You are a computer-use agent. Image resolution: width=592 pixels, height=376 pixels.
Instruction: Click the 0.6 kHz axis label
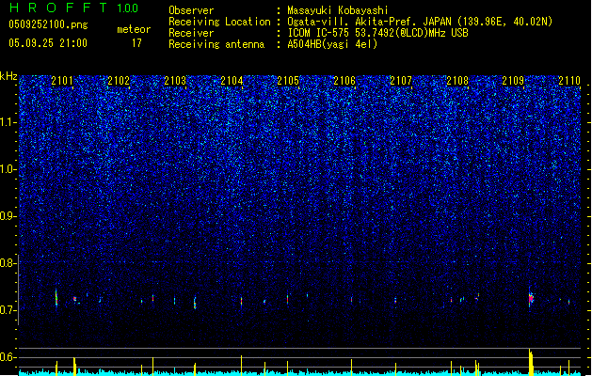pos(8,357)
